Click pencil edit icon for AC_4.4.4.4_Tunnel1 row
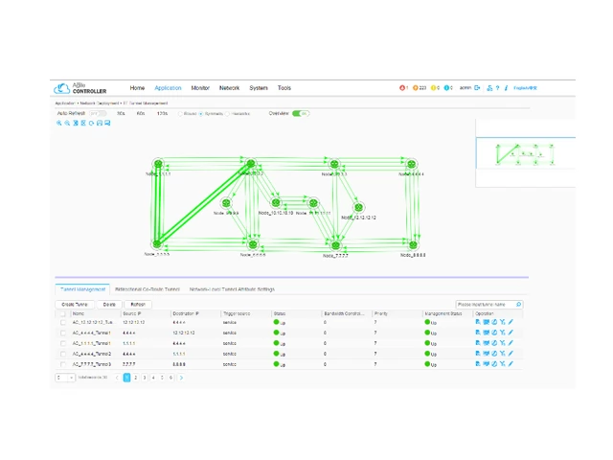The image size is (613, 460). click(511, 333)
